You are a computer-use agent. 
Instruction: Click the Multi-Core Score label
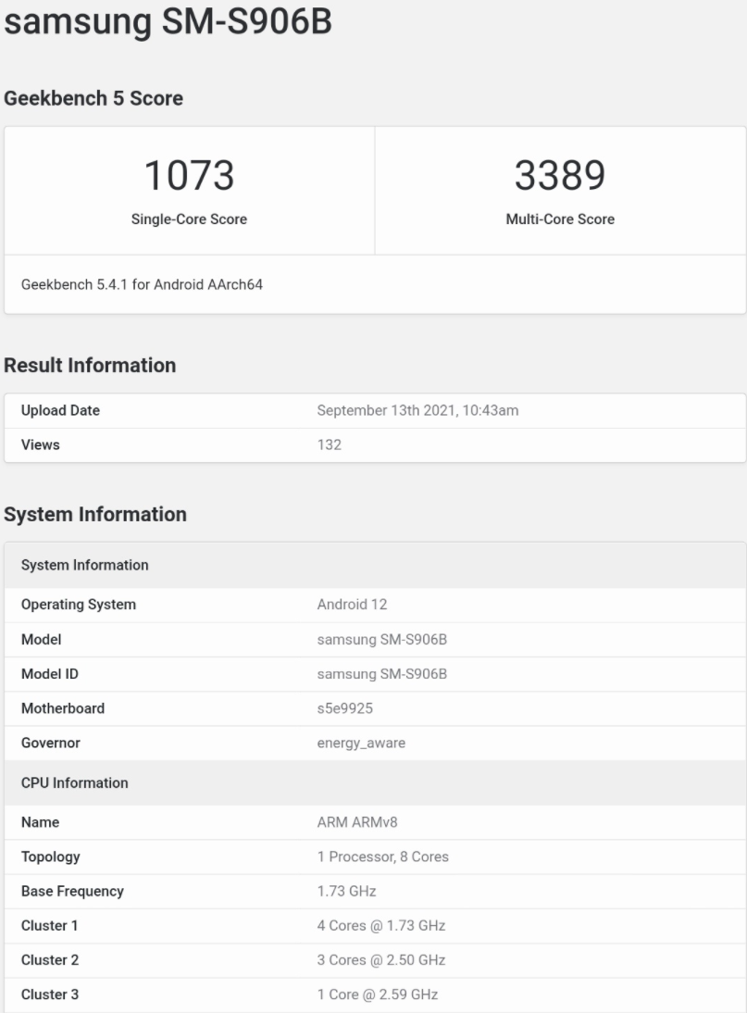[x=560, y=219]
